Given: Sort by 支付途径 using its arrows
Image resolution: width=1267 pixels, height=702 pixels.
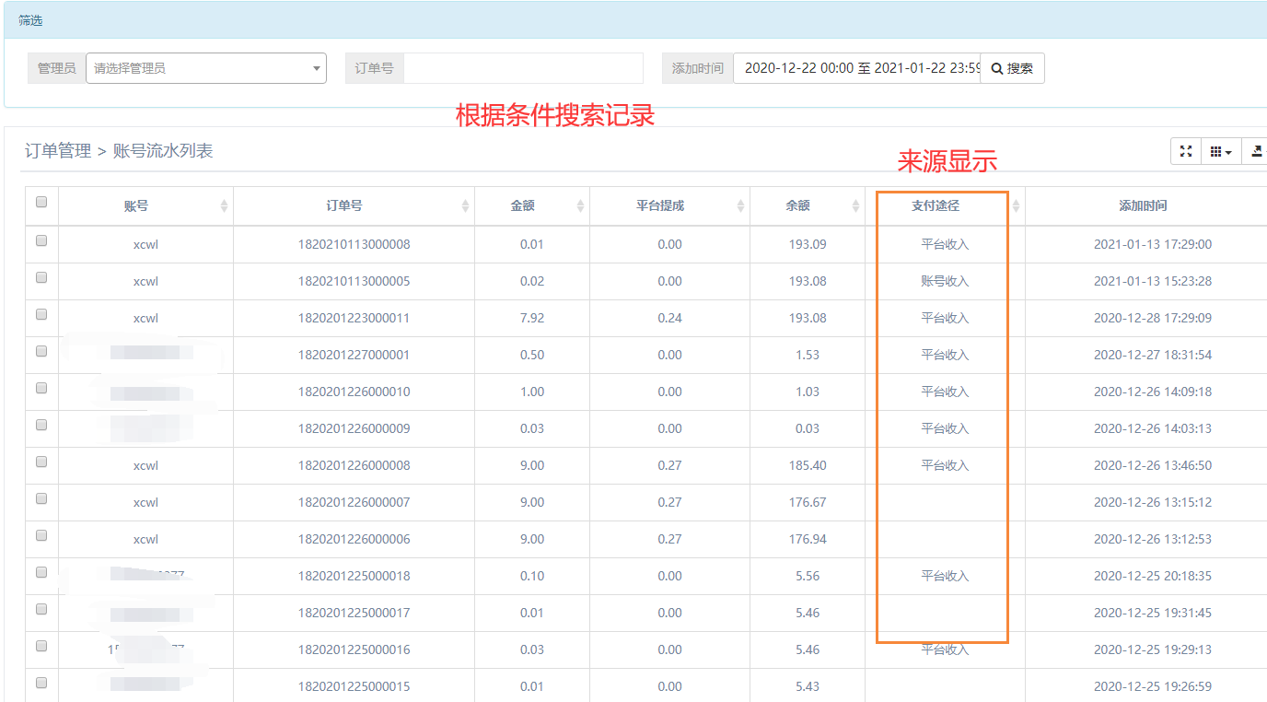Looking at the screenshot, I should click(1016, 206).
